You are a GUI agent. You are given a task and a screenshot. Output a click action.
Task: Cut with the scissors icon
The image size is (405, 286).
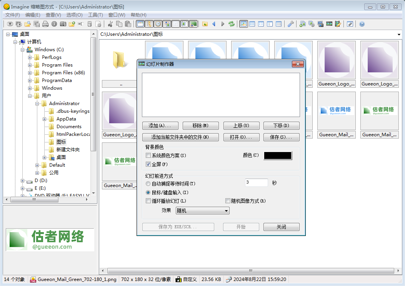(x=110, y=24)
